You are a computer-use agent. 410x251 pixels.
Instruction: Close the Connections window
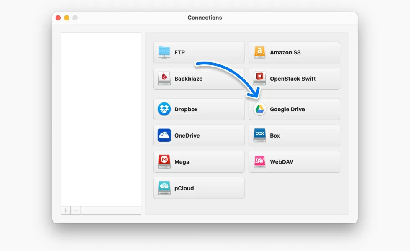[58, 18]
